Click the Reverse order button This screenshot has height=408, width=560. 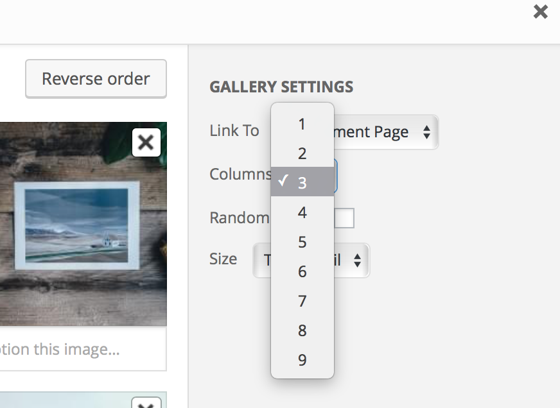point(96,79)
